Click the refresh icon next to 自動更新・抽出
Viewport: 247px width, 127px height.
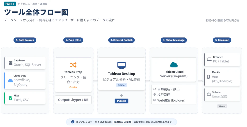[155, 89]
